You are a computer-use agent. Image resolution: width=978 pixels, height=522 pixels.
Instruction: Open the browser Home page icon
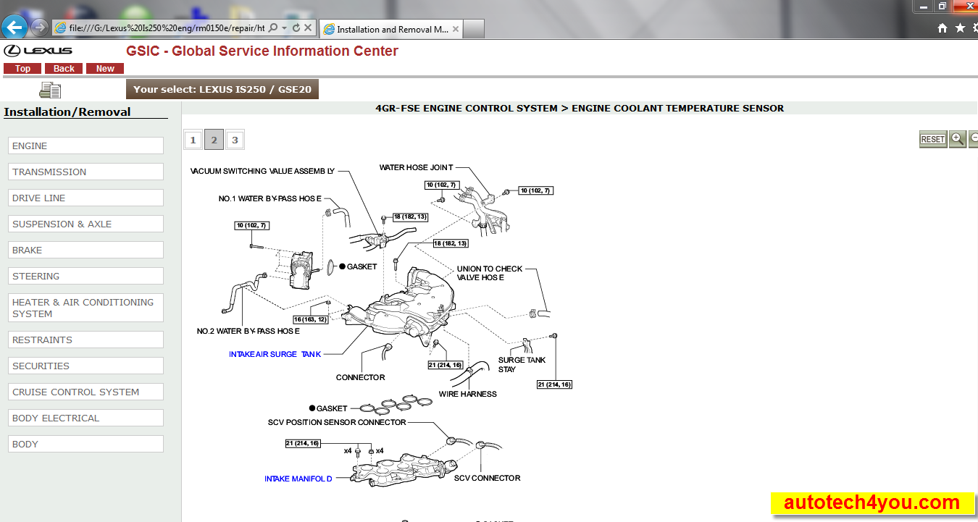pyautogui.click(x=941, y=28)
